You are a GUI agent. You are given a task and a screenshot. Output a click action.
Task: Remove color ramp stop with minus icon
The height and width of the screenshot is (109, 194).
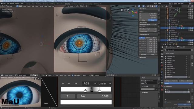click(x=69, y=84)
